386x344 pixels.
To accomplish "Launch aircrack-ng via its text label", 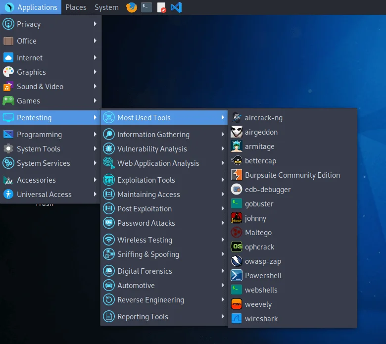I will pos(264,118).
